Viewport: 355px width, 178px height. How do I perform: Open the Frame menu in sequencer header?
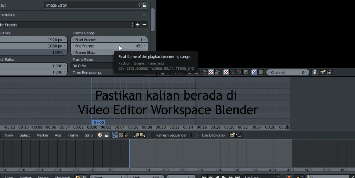coord(73,135)
